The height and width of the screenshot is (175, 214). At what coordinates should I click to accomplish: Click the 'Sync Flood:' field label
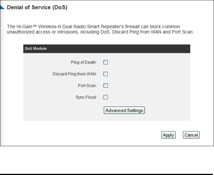coord(86,97)
